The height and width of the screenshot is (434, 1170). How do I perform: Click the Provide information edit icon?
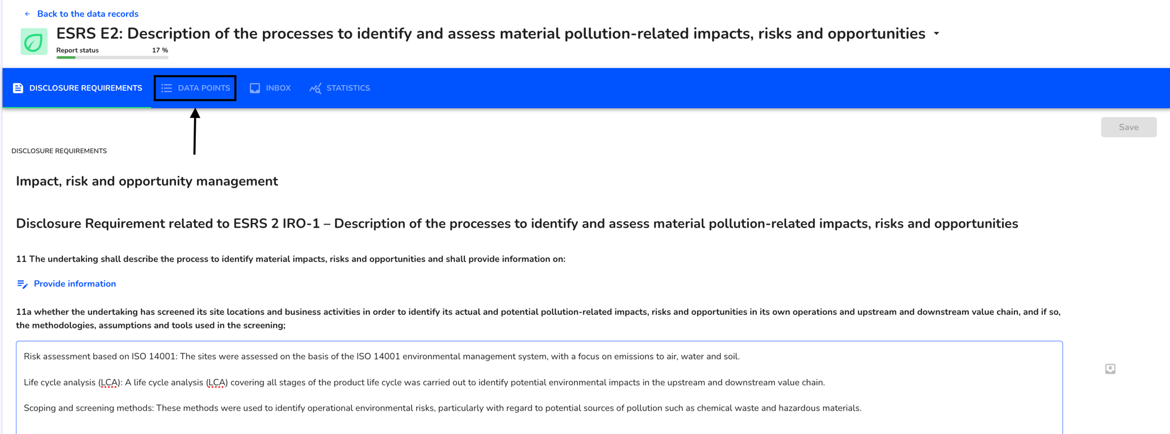click(22, 284)
